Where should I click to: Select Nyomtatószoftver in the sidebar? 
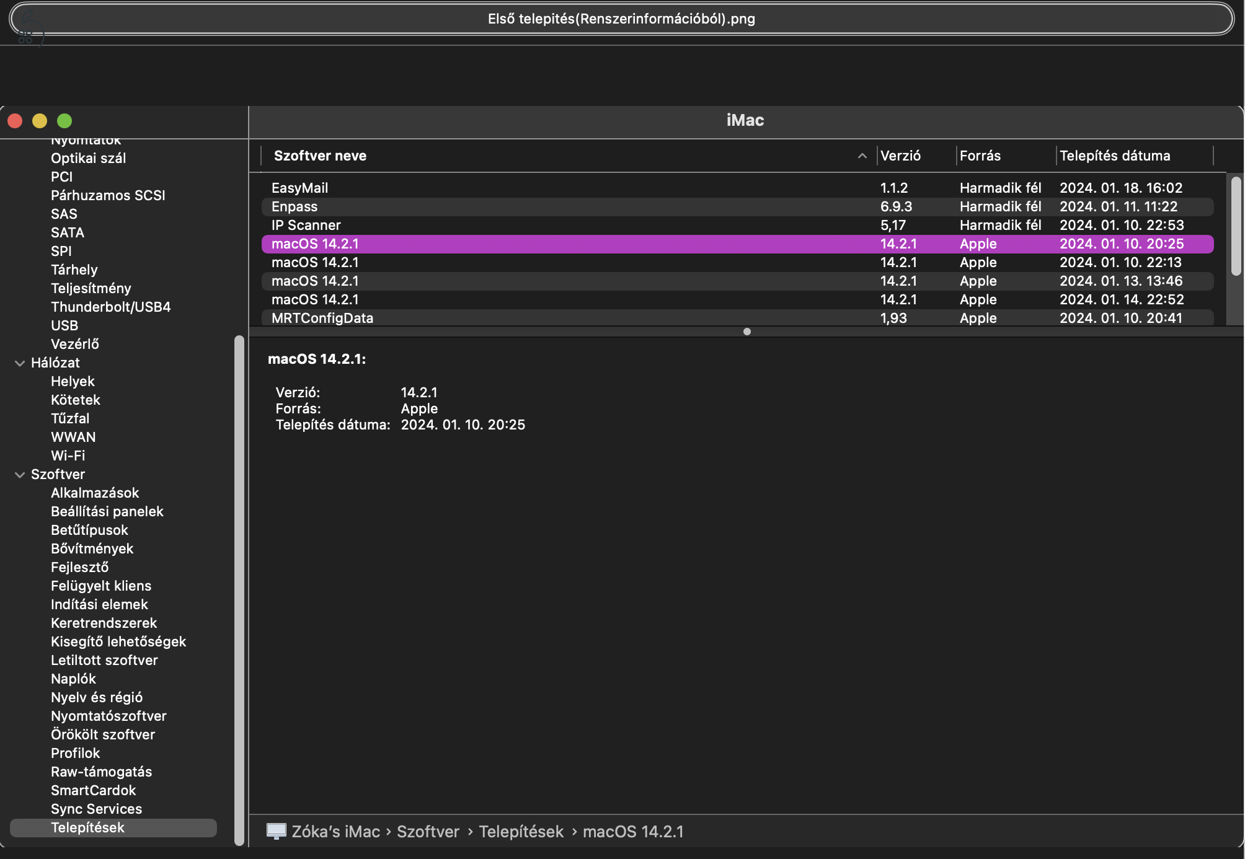[109, 716]
